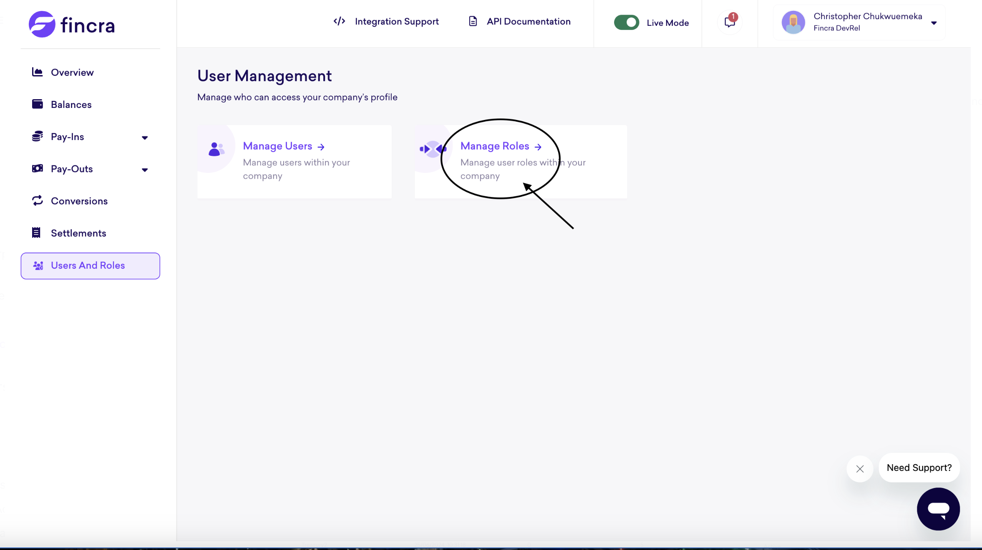
Task: Click the Need Support? bubble
Action: [919, 467]
